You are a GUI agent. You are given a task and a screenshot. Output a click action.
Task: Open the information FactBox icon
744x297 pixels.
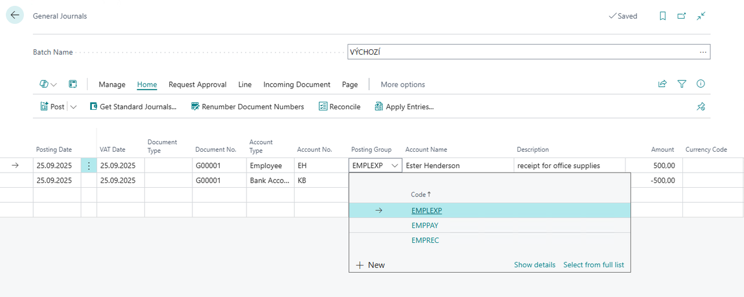click(701, 84)
